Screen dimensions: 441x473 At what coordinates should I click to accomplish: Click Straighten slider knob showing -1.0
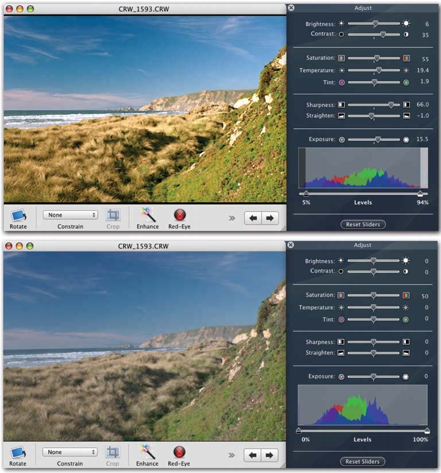pyautogui.click(x=372, y=116)
